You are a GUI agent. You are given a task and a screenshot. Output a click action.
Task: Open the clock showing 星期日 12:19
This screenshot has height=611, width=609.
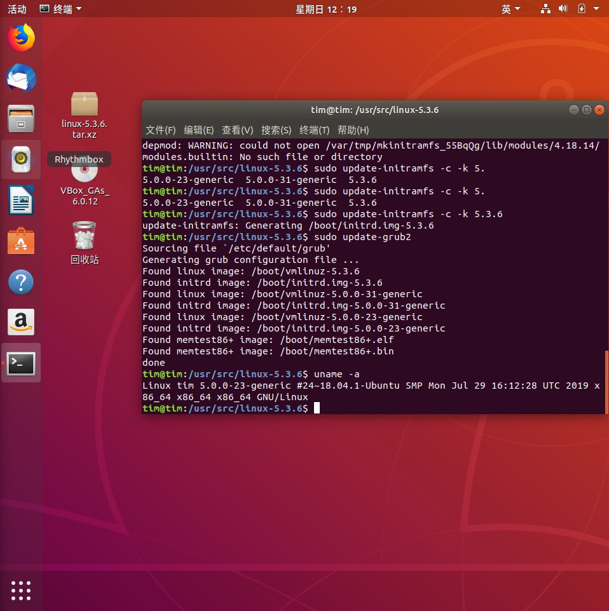coord(326,9)
